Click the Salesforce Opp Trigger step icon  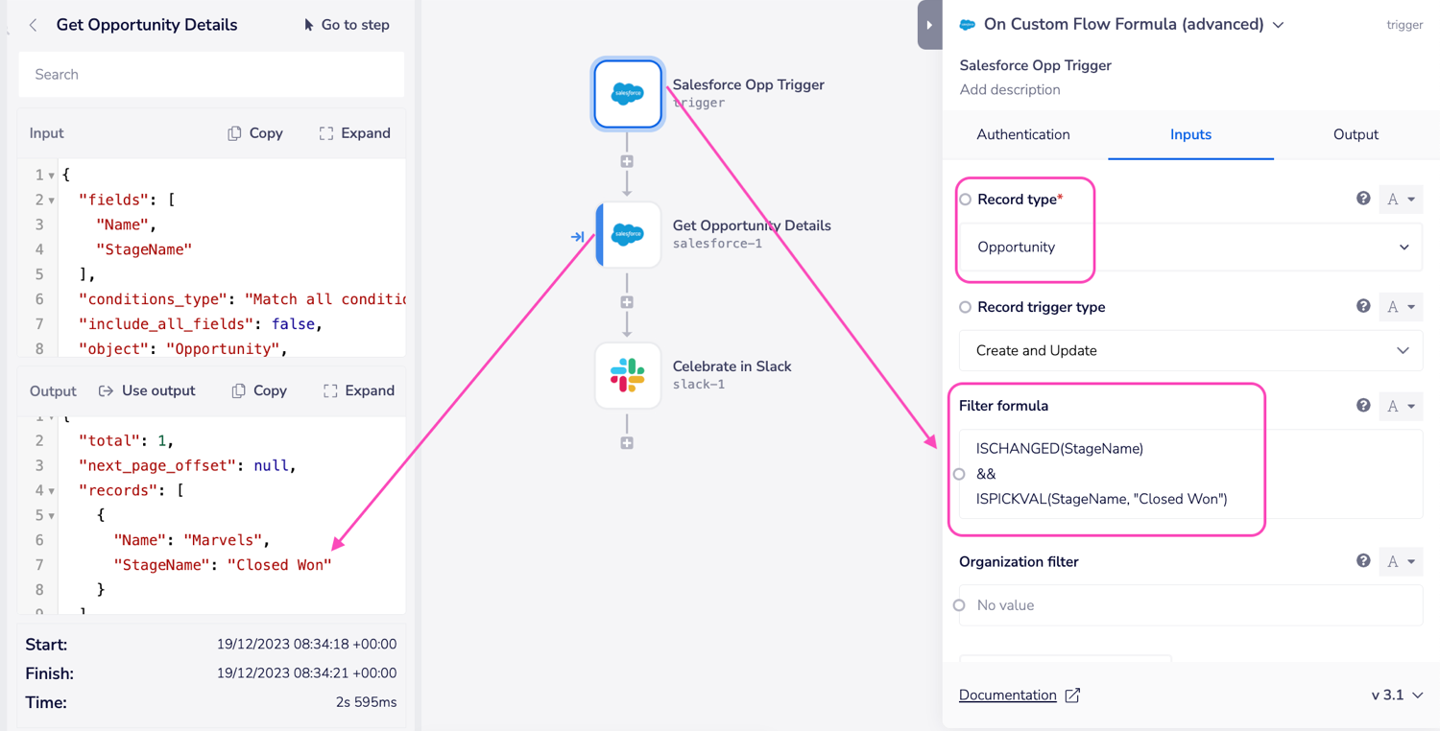click(x=627, y=93)
